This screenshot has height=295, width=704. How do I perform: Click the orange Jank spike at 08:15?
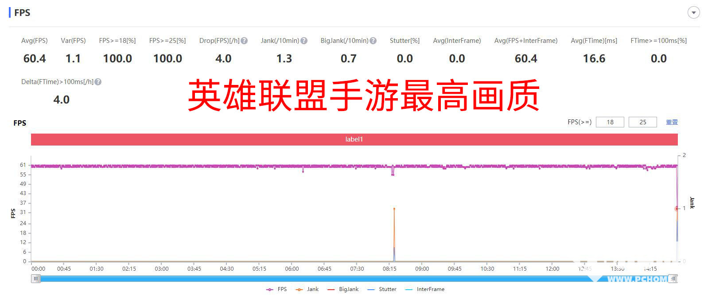394,209
